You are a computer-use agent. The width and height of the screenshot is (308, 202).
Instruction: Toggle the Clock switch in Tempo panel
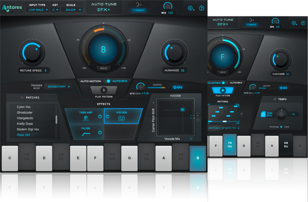(x=281, y=127)
